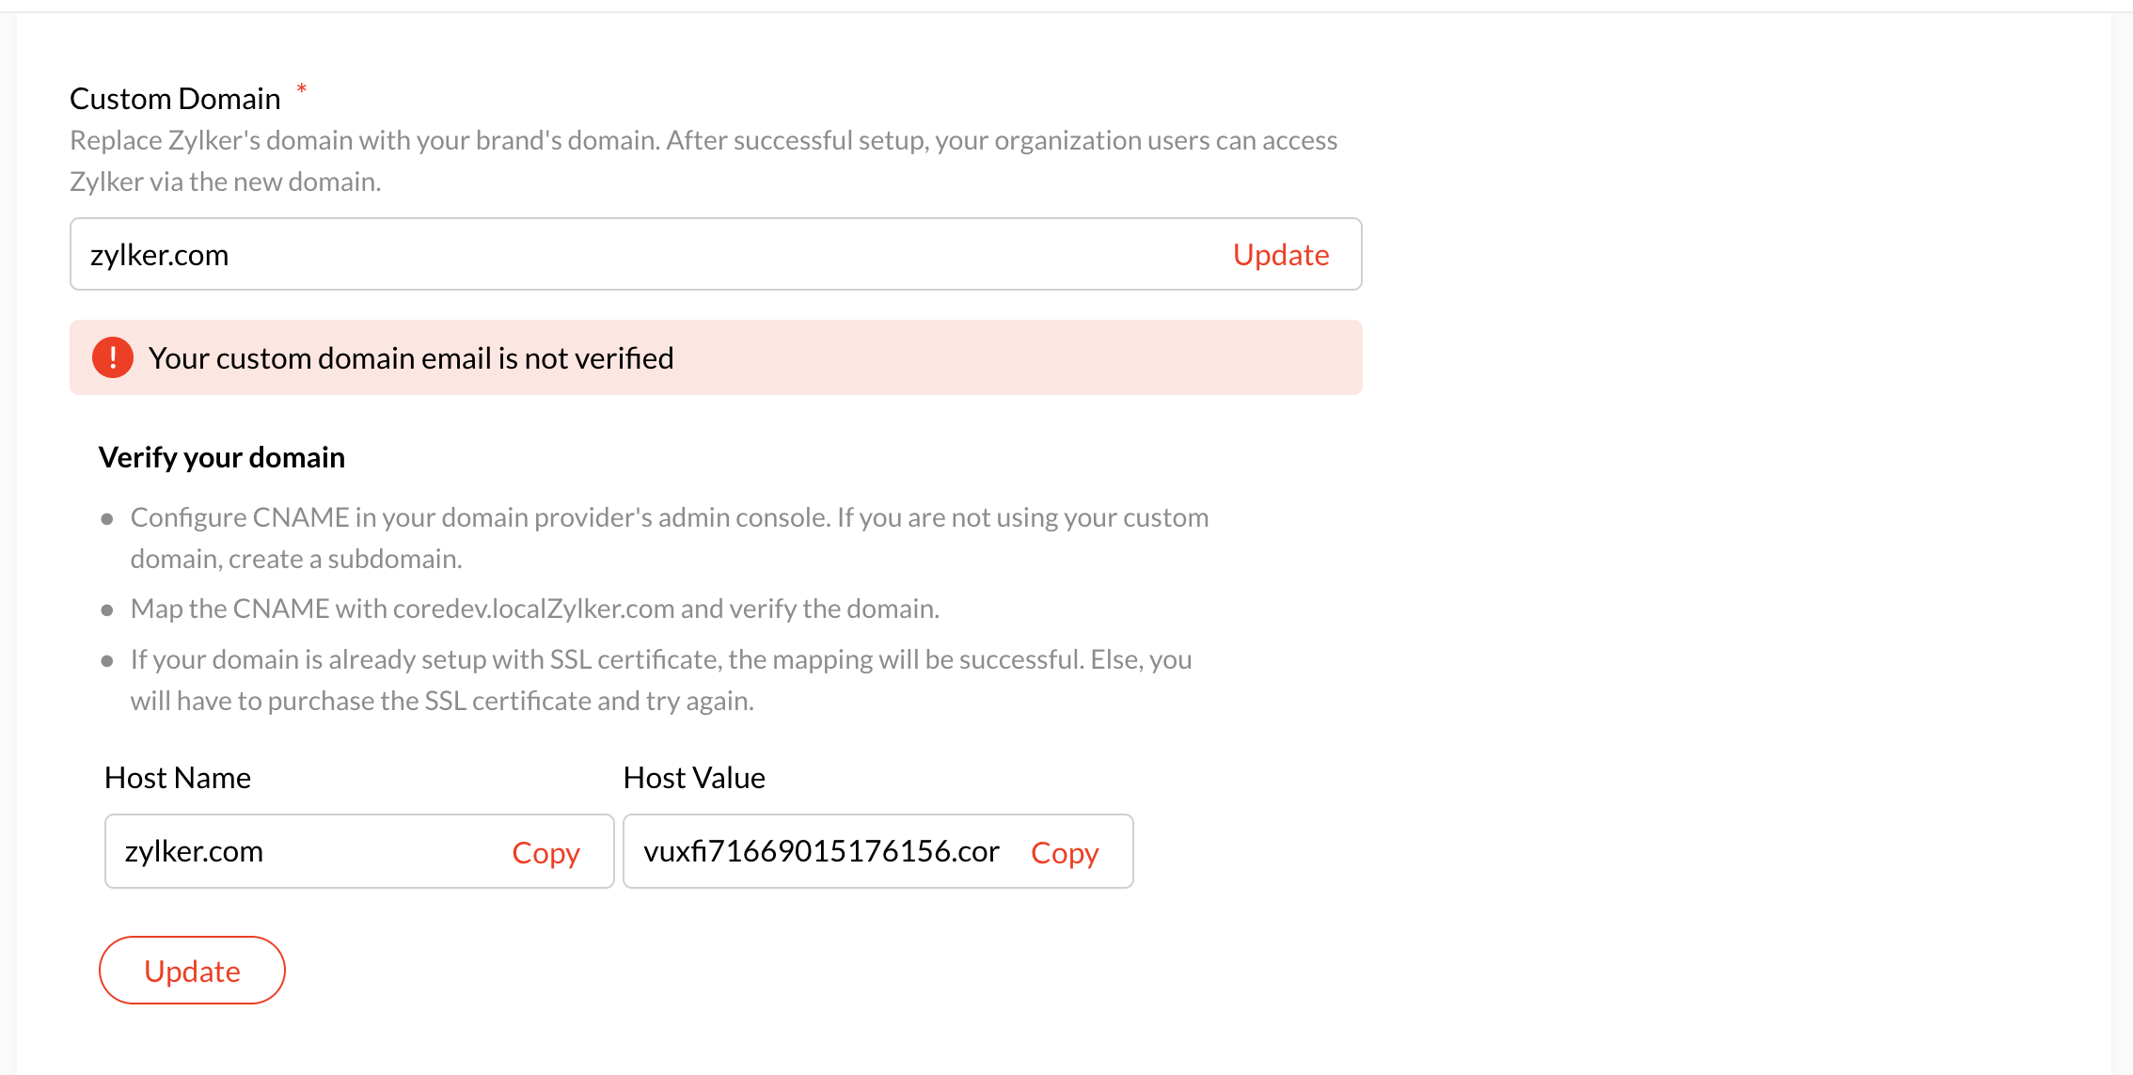Select the Host Value text field

(x=820, y=851)
